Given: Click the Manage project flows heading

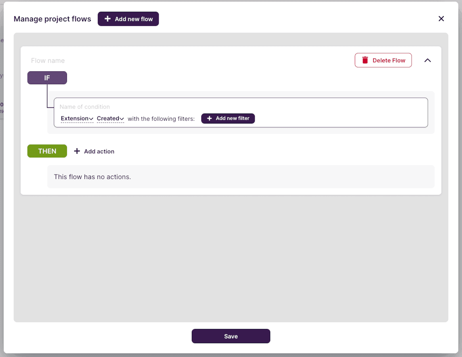Looking at the screenshot, I should pyautogui.click(x=52, y=19).
